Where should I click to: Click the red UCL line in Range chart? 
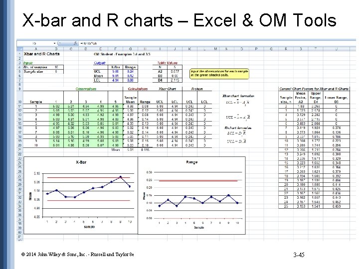tap(198, 181)
